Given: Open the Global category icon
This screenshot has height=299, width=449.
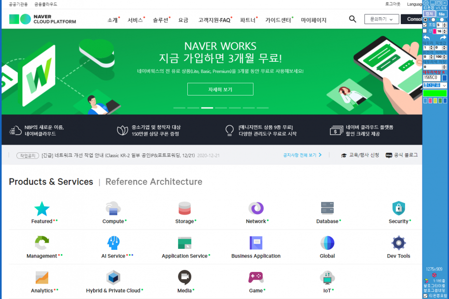Looking at the screenshot, I should (x=327, y=243).
